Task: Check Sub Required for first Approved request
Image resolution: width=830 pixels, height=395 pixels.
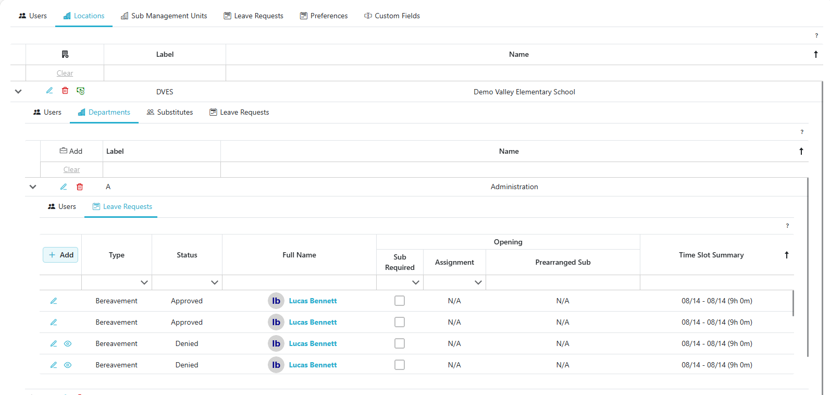Action: [x=400, y=301]
